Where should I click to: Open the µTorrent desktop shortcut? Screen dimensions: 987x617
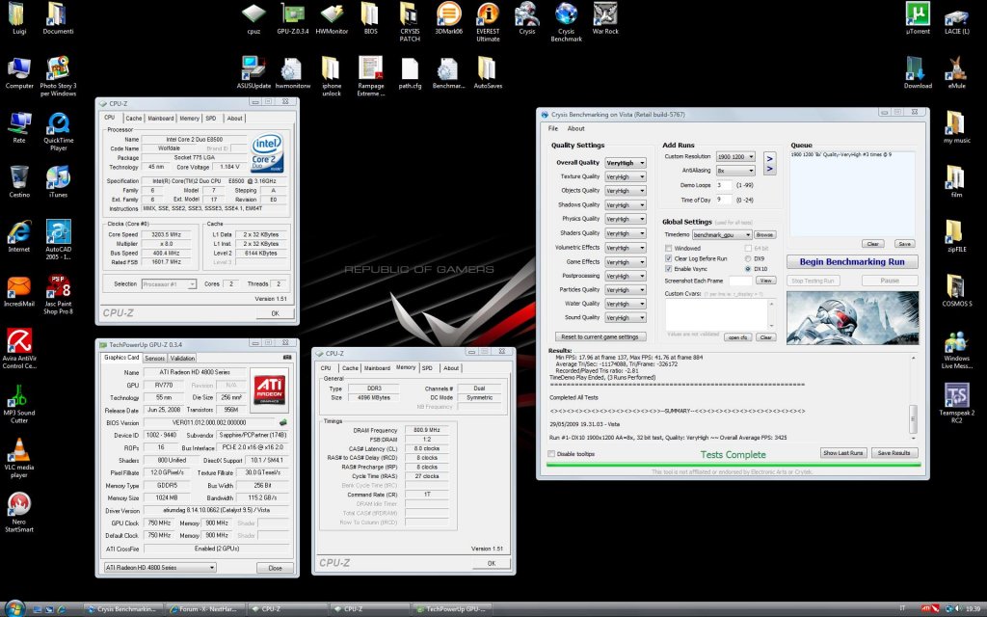coord(918,18)
